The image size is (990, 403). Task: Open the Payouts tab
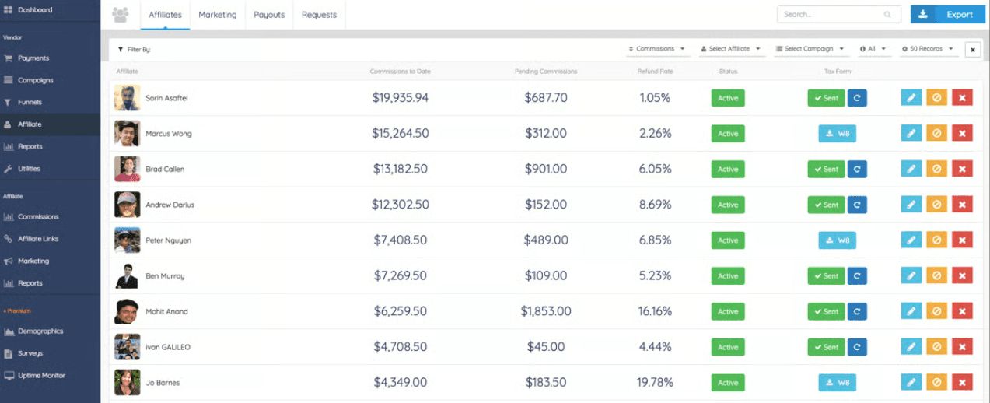coord(269,15)
